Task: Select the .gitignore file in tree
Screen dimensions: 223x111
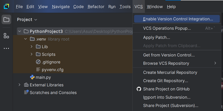Action: pos(51,62)
